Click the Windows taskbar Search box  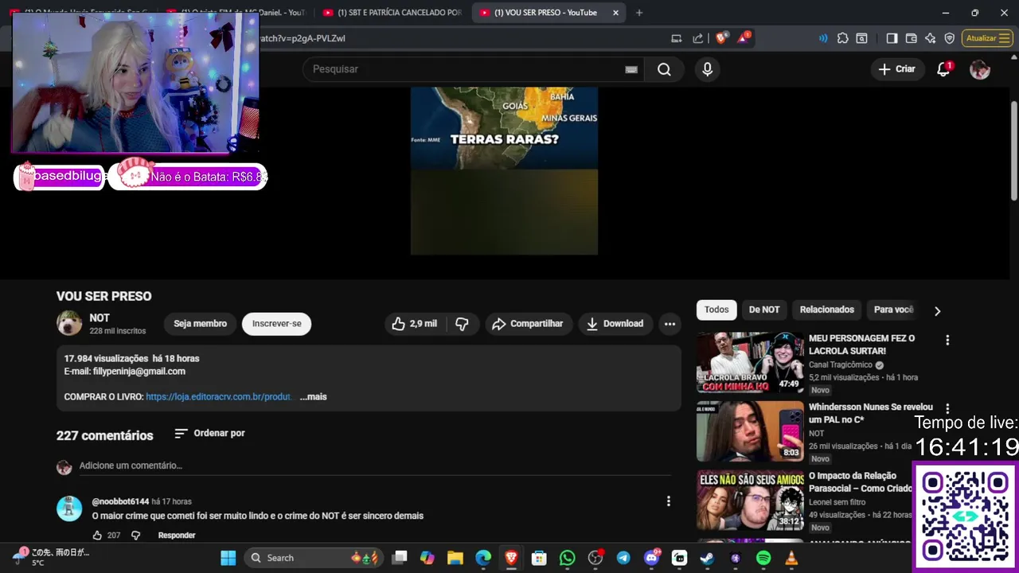pos(314,558)
